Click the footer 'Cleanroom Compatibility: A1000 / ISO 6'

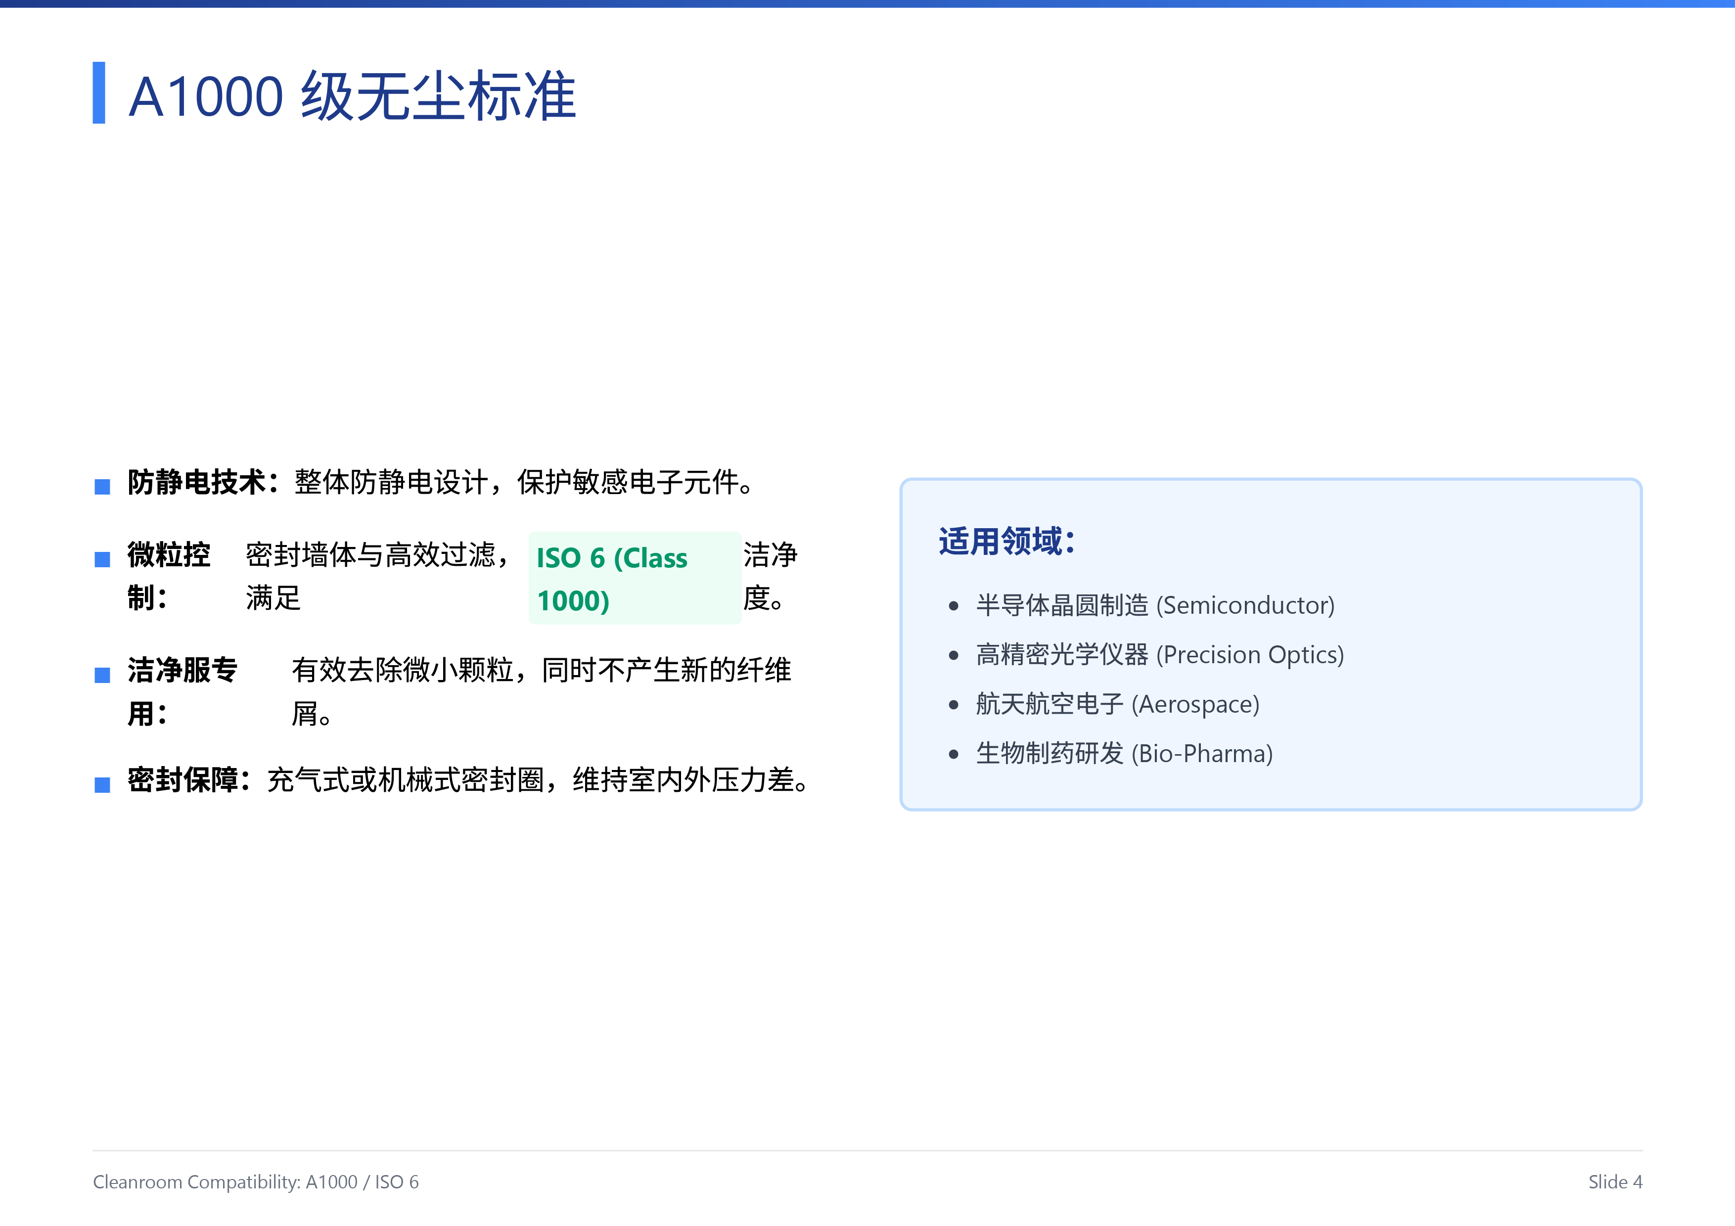pos(255,1182)
